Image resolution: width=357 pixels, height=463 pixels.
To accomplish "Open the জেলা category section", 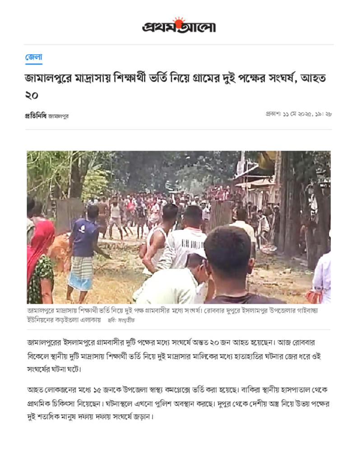I will (33, 57).
